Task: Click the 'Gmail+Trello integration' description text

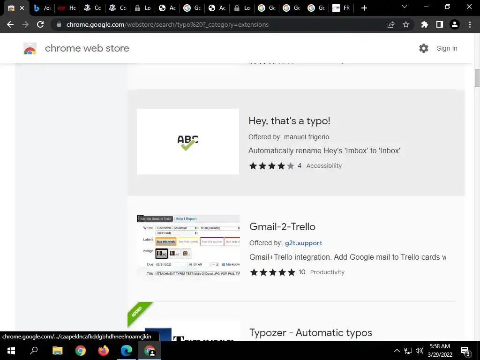Action: [348, 257]
